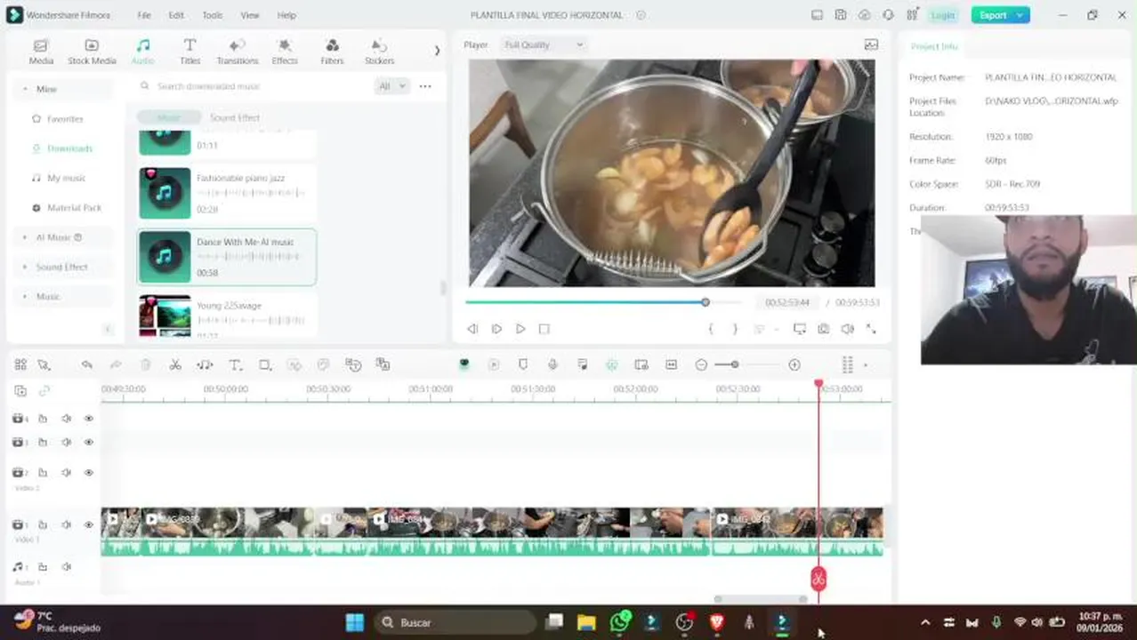Viewport: 1137px width, 640px height.
Task: Open the Windows Start menu
Action: [x=354, y=622]
